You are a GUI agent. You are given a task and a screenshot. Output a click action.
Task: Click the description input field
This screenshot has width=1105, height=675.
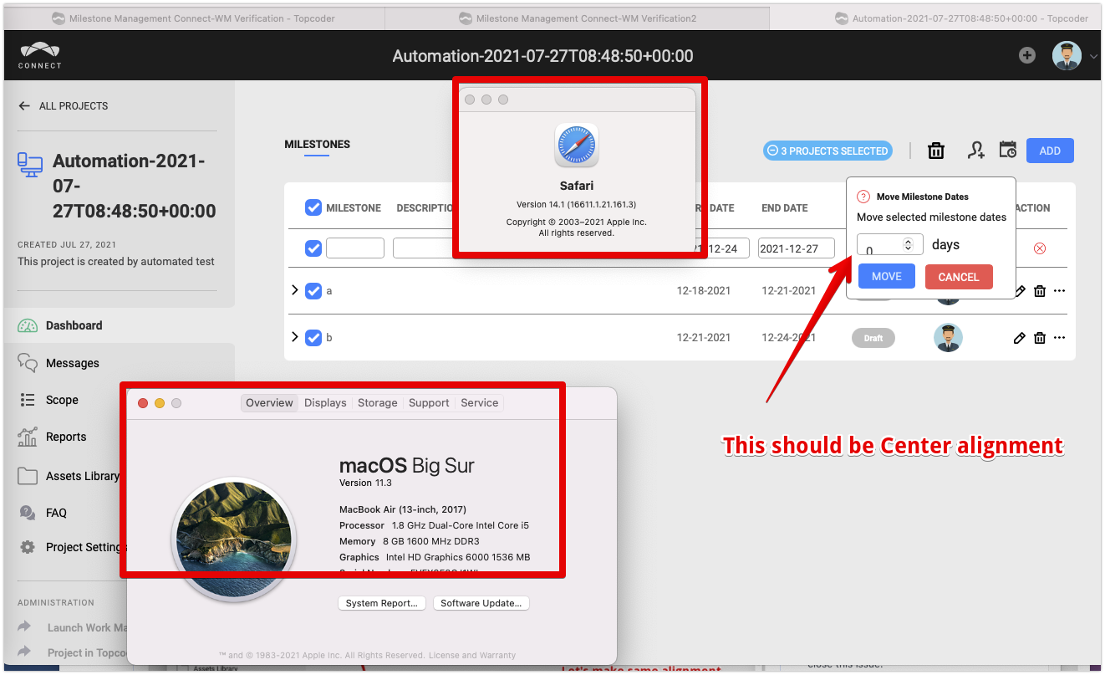pyautogui.click(x=424, y=248)
